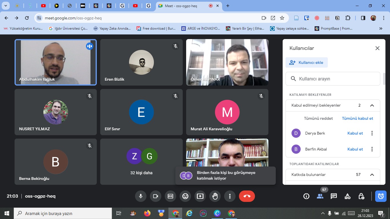Open PromptBase bookmark
Image resolution: width=390 pixels, height=219 pixels.
point(333,29)
